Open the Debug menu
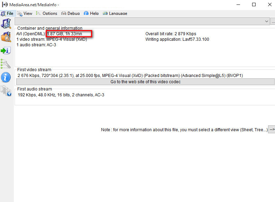Image resolution: width=275 pixels, height=202 pixels. 71,13
